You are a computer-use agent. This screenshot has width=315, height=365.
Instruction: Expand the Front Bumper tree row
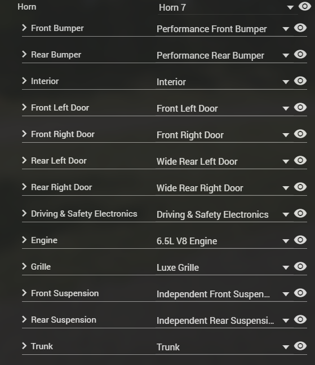[x=24, y=28]
